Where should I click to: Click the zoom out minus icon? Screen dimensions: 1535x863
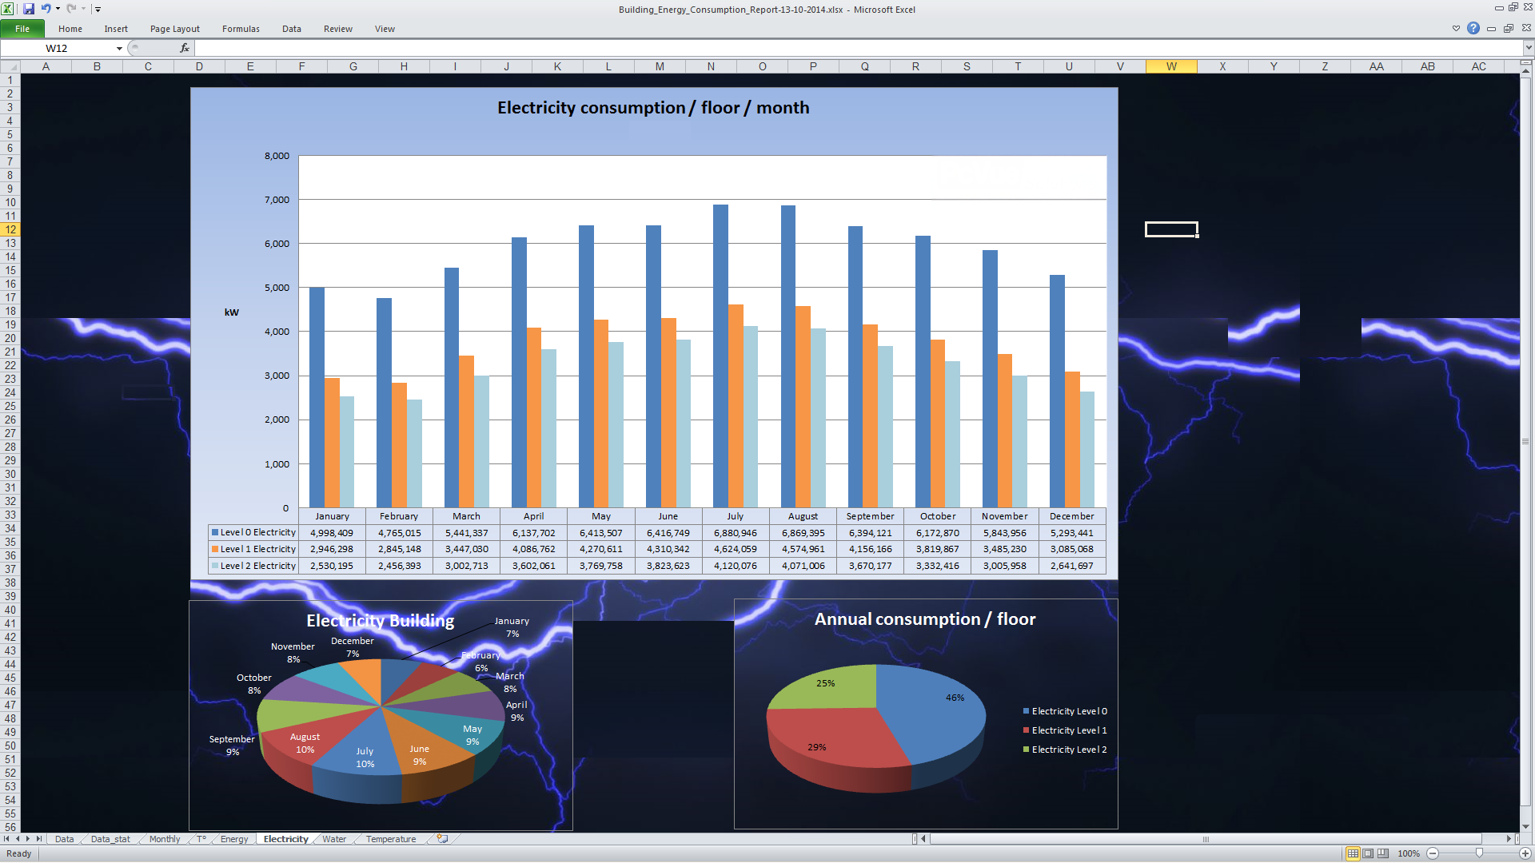coord(1433,853)
